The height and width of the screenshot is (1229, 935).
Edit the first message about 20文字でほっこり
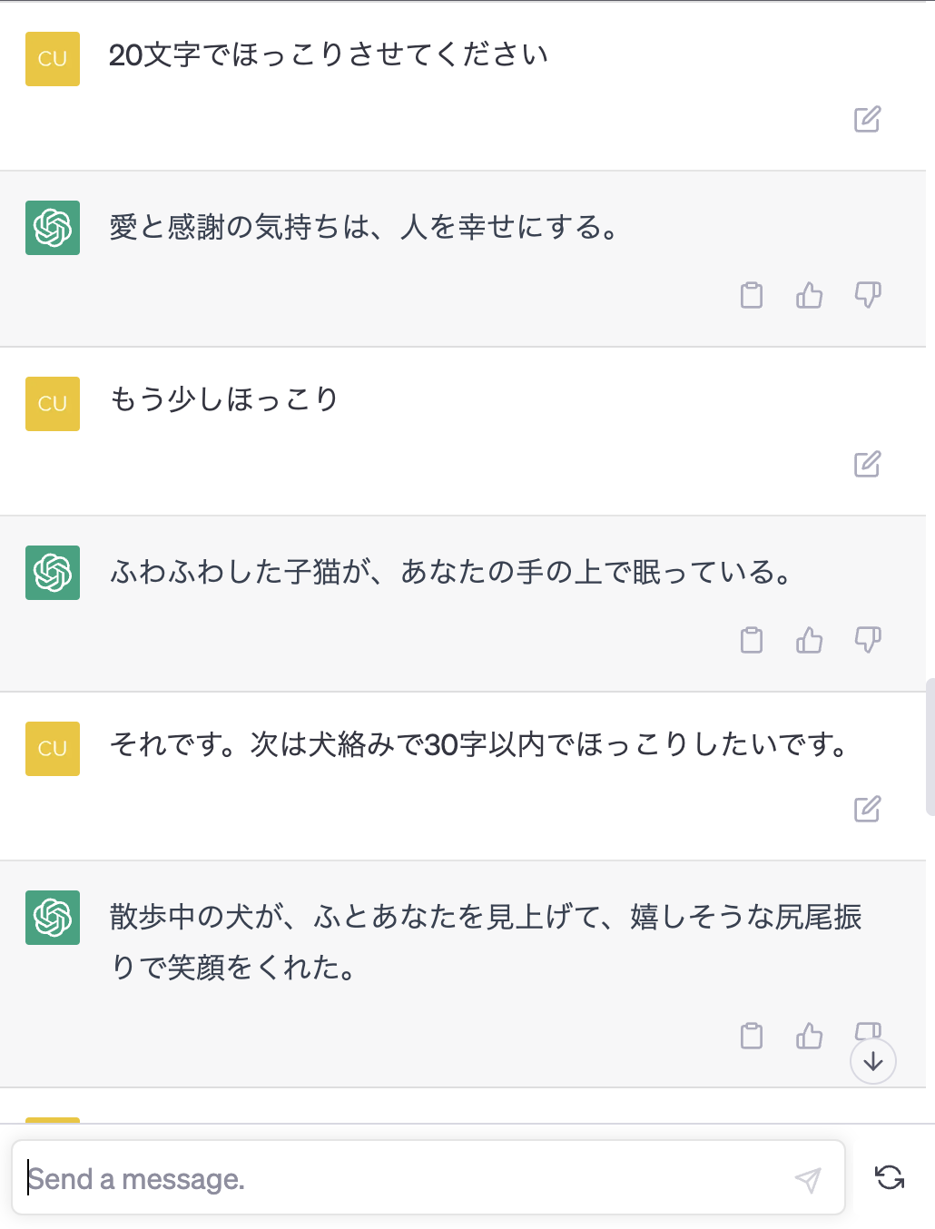[x=867, y=119]
